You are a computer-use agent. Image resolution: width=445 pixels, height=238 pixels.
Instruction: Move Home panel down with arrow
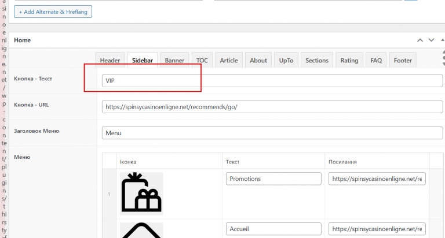431,40
